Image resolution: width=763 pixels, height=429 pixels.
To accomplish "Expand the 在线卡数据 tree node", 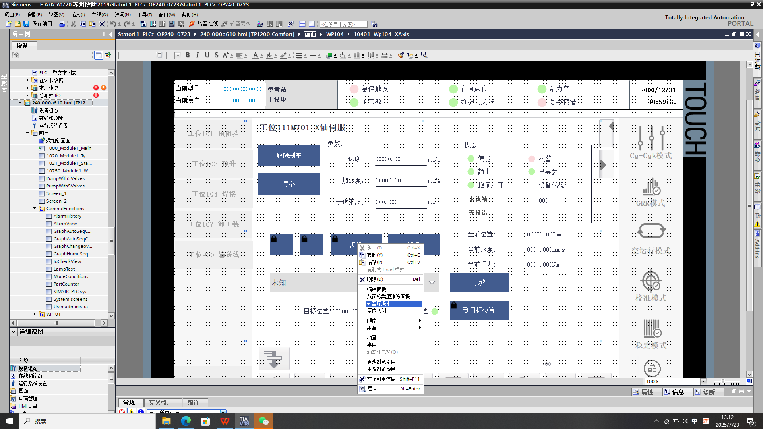I will [27, 80].
